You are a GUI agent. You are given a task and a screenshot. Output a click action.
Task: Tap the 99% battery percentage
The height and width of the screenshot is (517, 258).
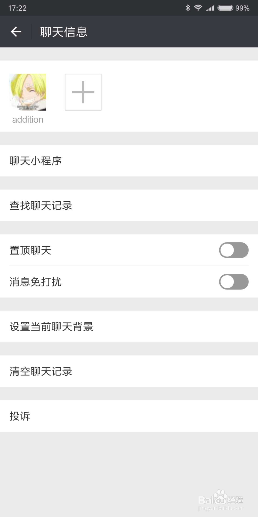(x=242, y=8)
